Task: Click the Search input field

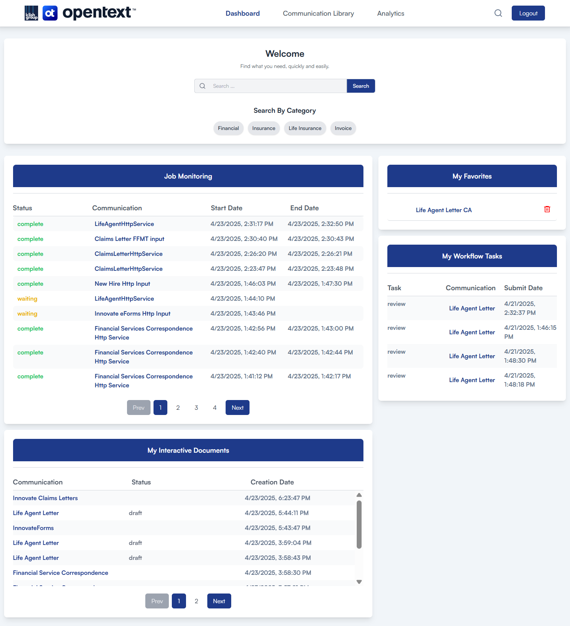Action: click(x=270, y=86)
